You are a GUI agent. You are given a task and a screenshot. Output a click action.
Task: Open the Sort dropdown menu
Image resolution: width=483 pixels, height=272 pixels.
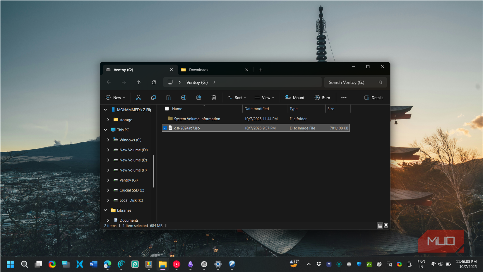pyautogui.click(x=237, y=97)
